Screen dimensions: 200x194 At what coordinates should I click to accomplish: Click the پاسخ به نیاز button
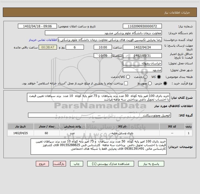(151, 164)
